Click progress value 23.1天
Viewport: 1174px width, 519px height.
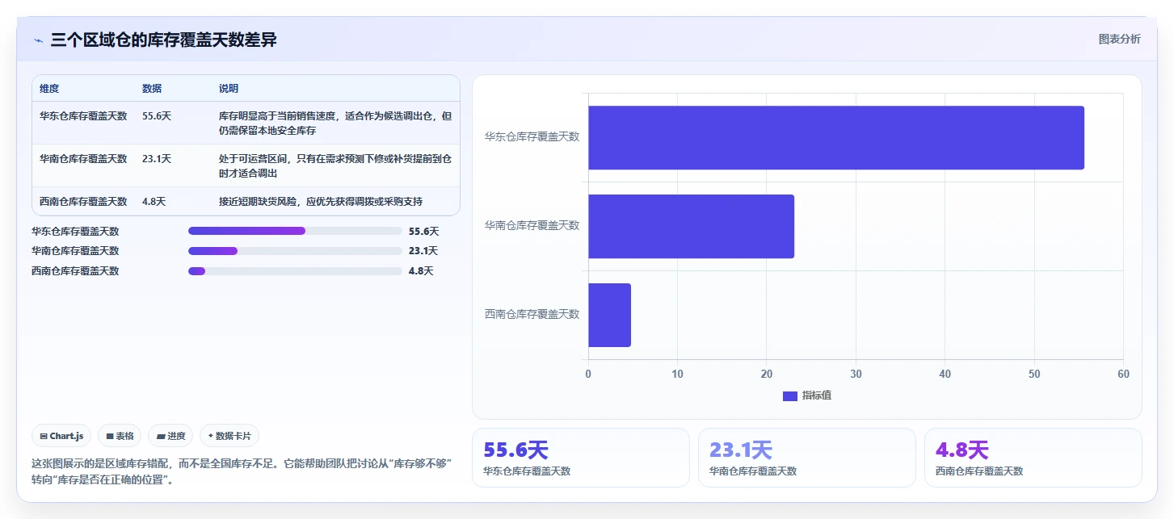(x=423, y=251)
